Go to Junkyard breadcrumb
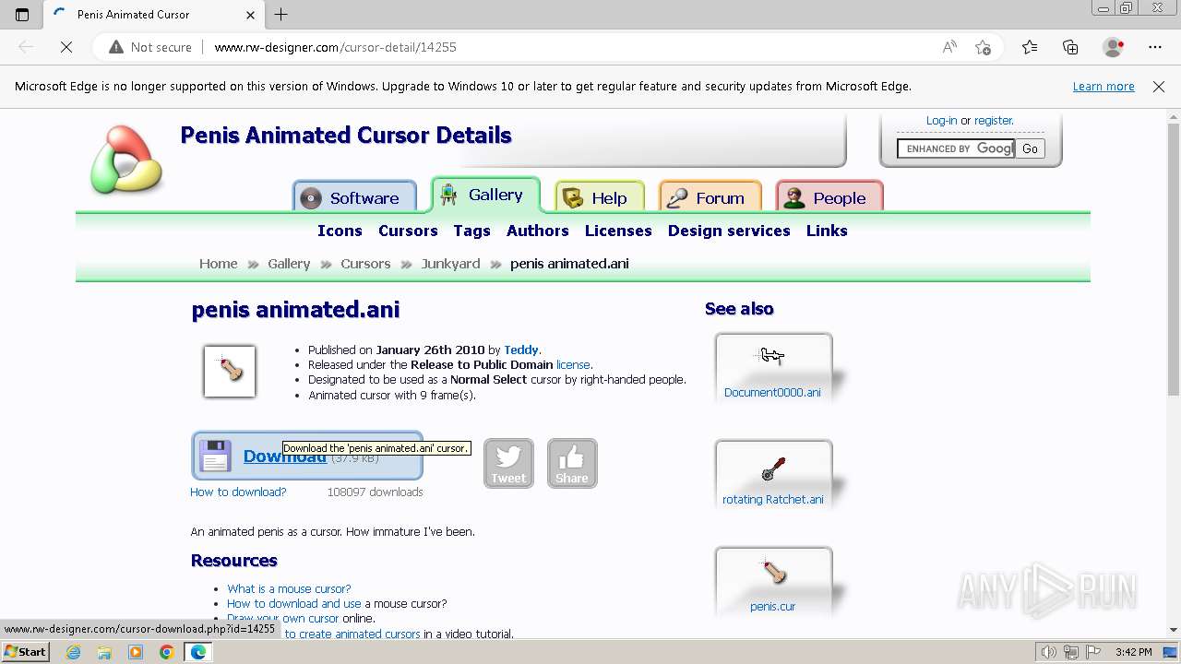Screen dimensions: 1181x664 tap(450, 264)
